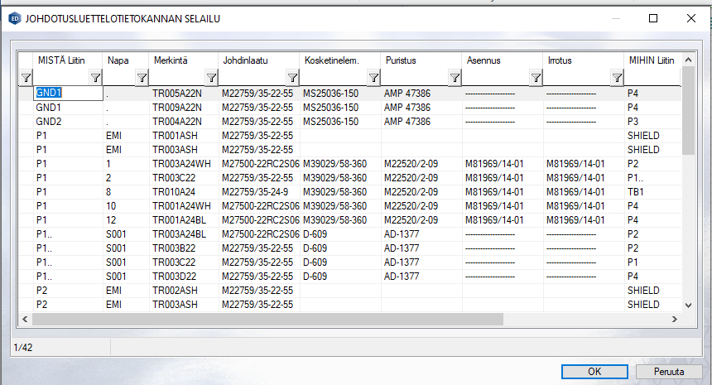Select the TB1 cell in MIHIN Liitin column
Viewport: 712px width, 385px height.
pos(635,189)
